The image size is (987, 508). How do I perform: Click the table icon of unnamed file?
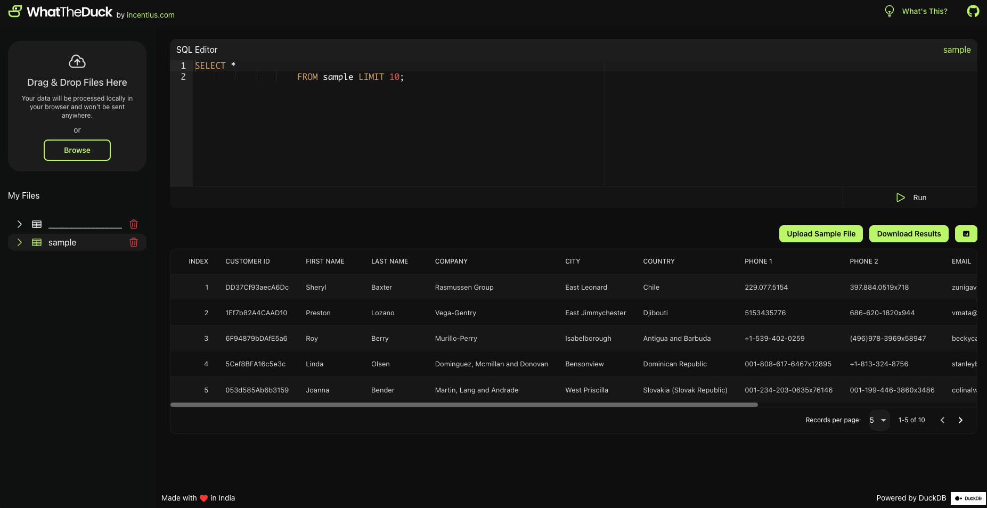[37, 224]
